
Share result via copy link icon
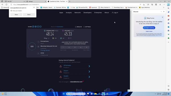pyautogui.click(x=33, y=27)
